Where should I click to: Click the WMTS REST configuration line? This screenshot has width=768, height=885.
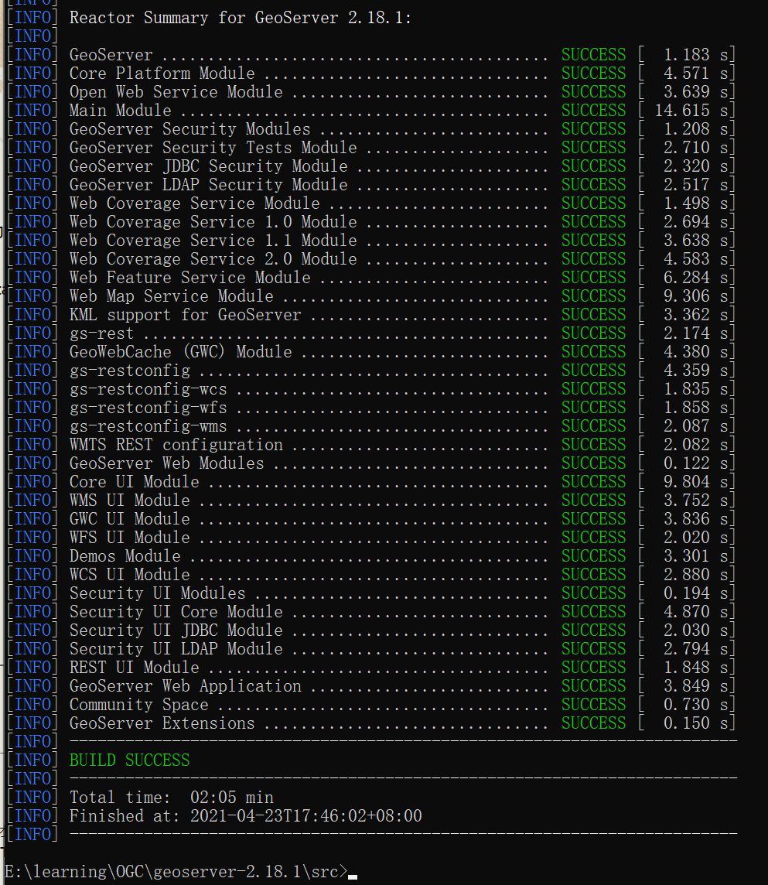point(176,445)
